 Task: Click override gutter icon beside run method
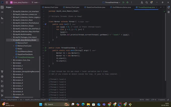pyautogui.click(x=46, y=24)
